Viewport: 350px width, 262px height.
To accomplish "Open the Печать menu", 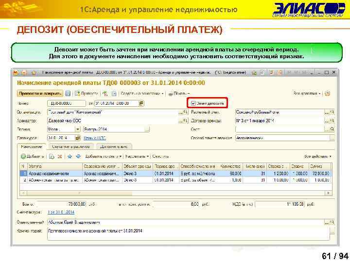I will (x=179, y=94).
